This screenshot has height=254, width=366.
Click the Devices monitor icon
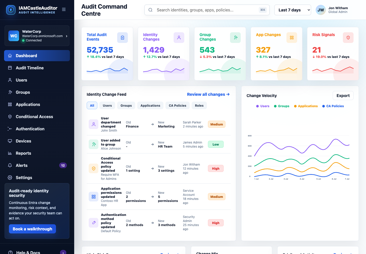[10, 141]
